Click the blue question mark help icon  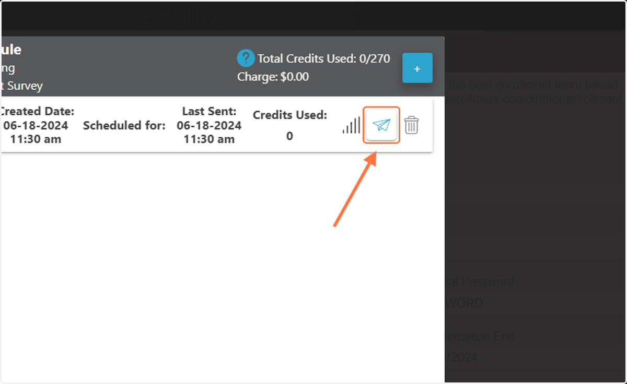click(x=246, y=58)
